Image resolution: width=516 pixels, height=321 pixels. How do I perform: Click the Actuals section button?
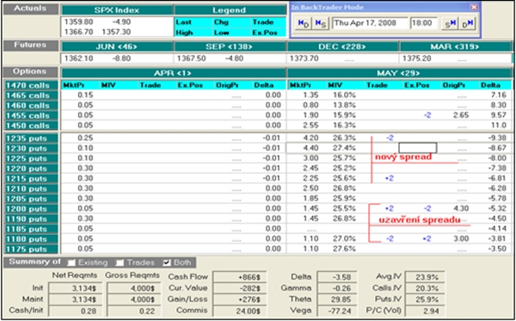[x=31, y=9]
